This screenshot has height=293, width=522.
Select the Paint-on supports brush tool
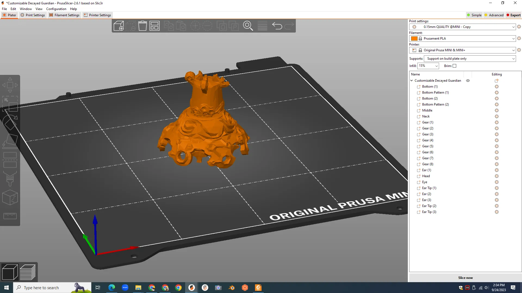[x=10, y=178]
